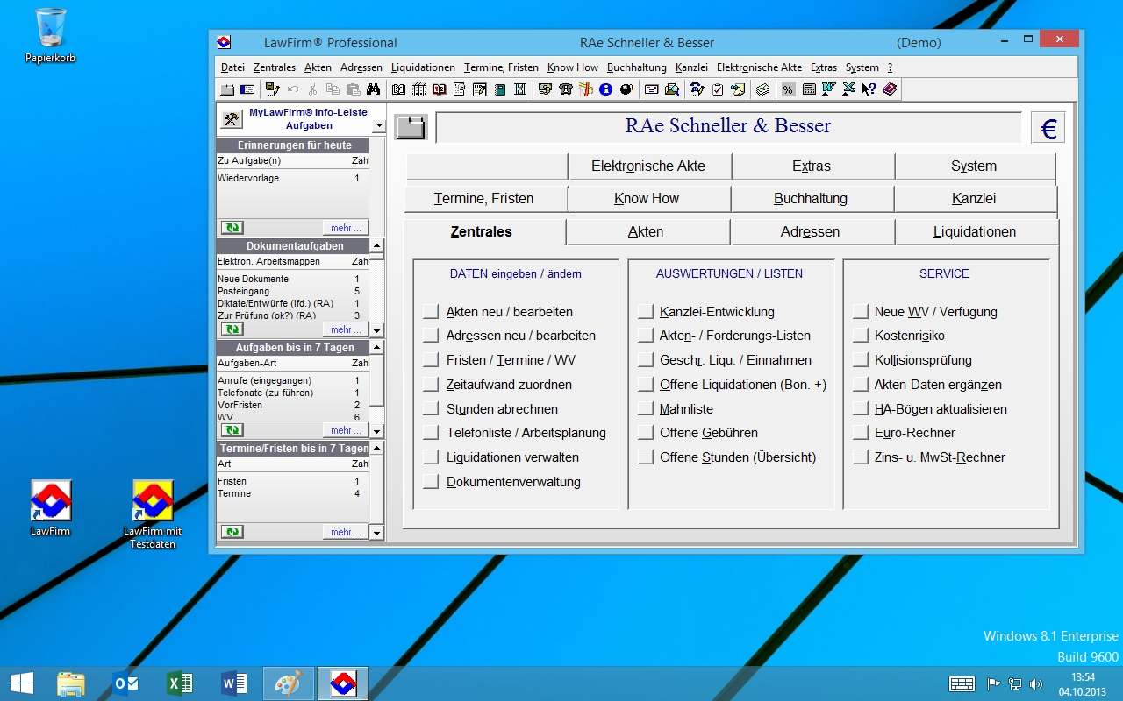The width and height of the screenshot is (1123, 701).
Task: Launch Excel from the Windows taskbar
Action: pyautogui.click(x=180, y=683)
